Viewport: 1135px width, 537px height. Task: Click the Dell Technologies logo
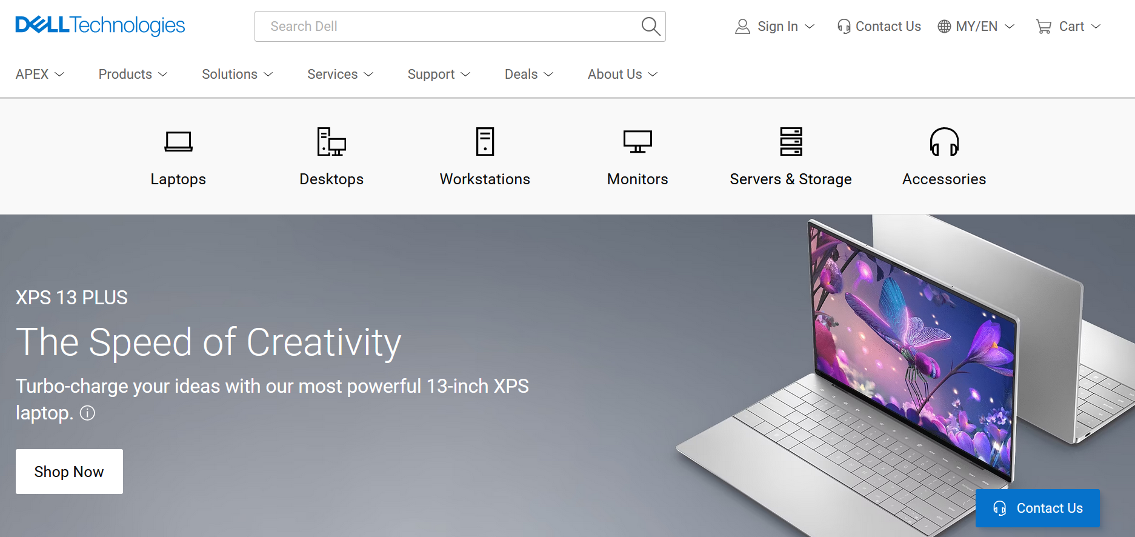[x=100, y=25]
